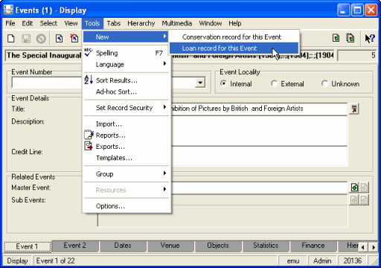
Task: Click the greyed attach icon beside Sub Events
Action: [x=354, y=200]
